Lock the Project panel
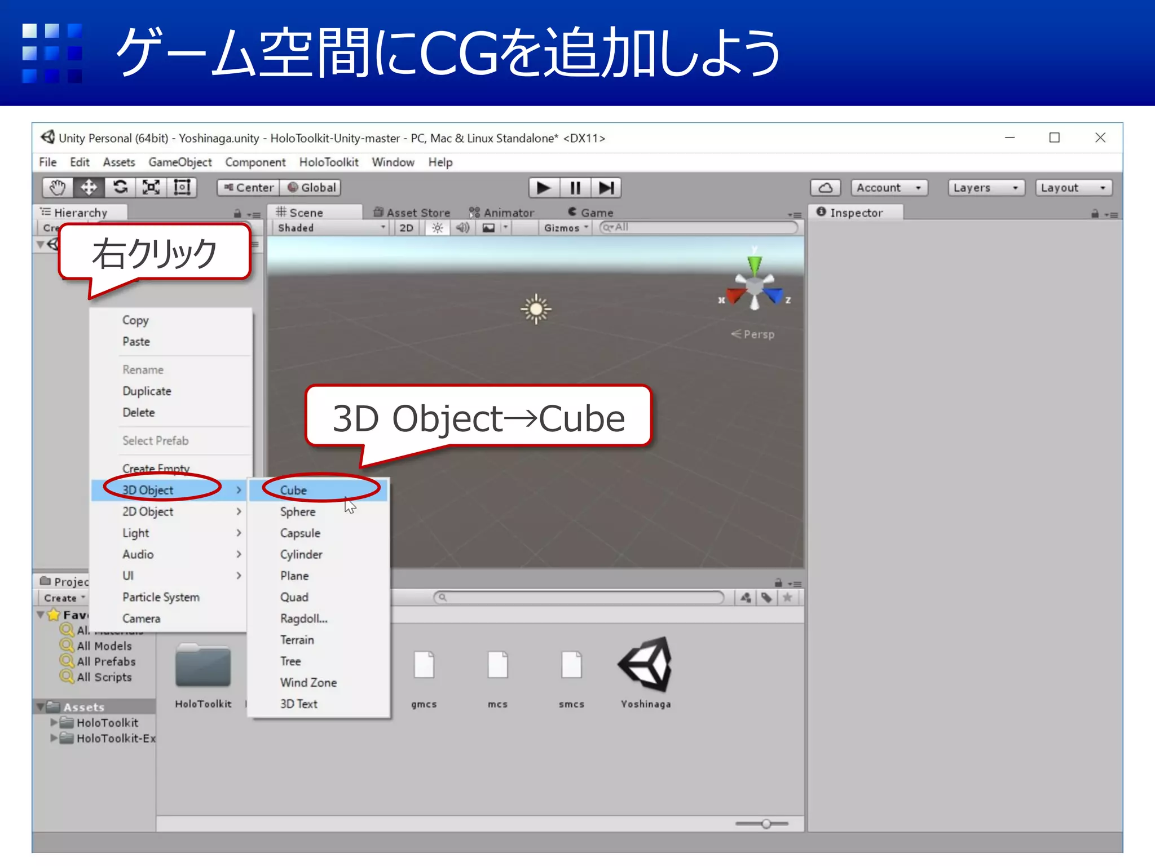 pyautogui.click(x=778, y=583)
